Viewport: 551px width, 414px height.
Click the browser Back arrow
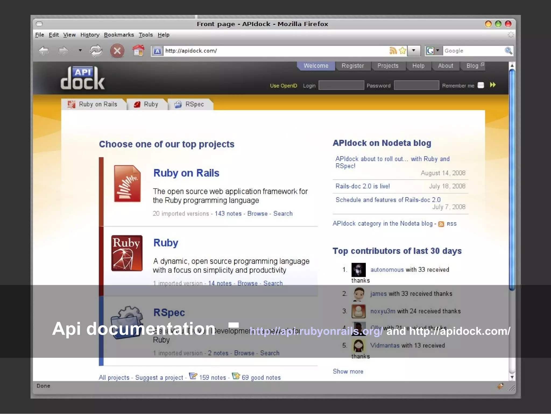click(x=43, y=51)
